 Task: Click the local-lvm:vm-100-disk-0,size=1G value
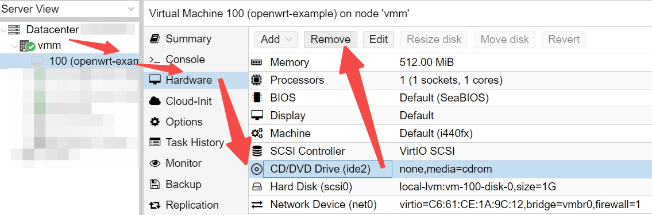(478, 187)
